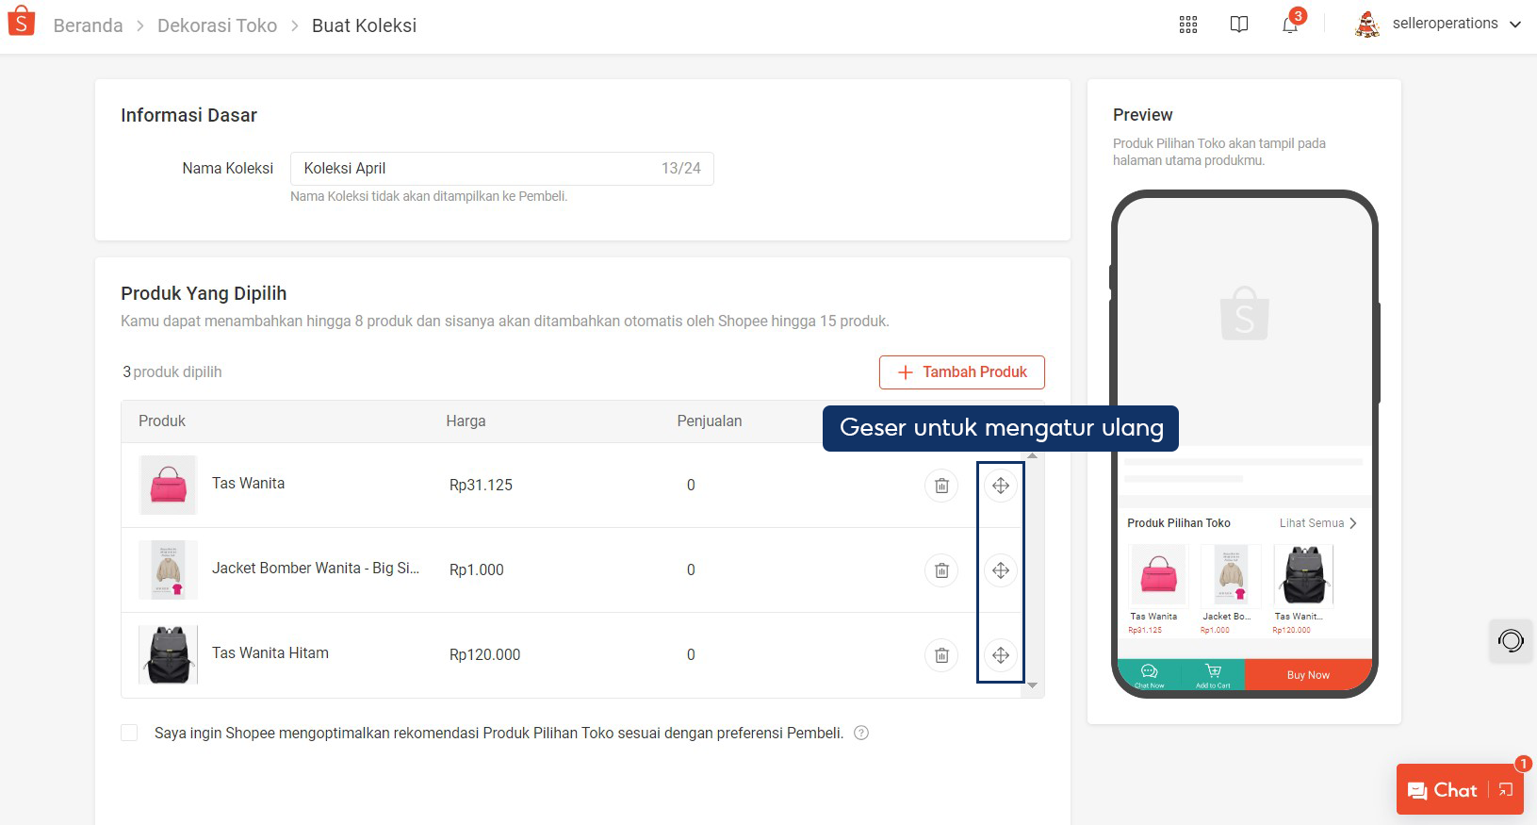Click the Tambah Produk button
This screenshot has height=825, width=1537.
pyautogui.click(x=961, y=372)
